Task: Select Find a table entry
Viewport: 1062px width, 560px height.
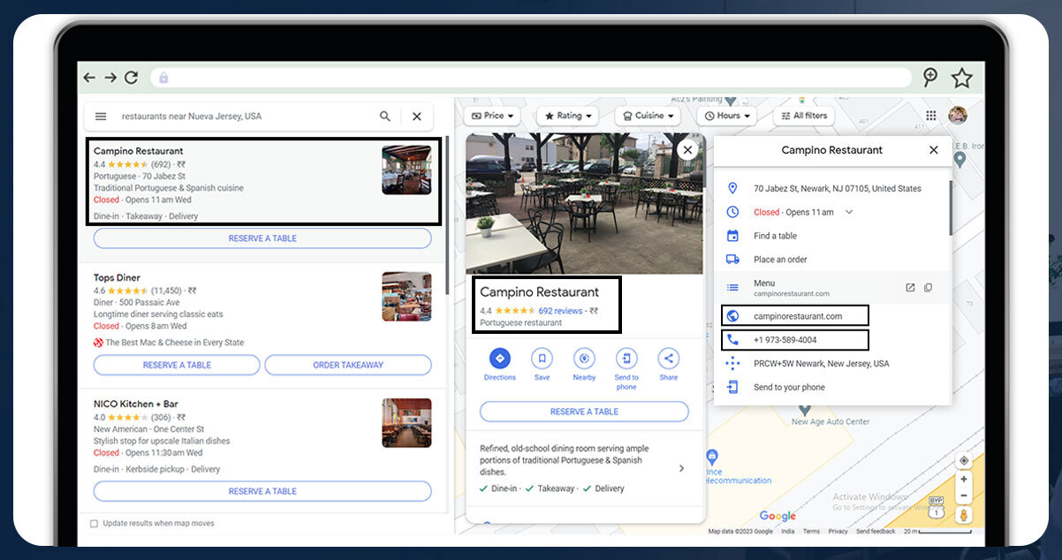Action: pyautogui.click(x=775, y=236)
